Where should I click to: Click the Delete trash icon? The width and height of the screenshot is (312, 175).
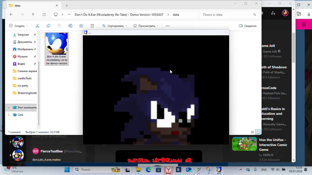[x=92, y=26]
